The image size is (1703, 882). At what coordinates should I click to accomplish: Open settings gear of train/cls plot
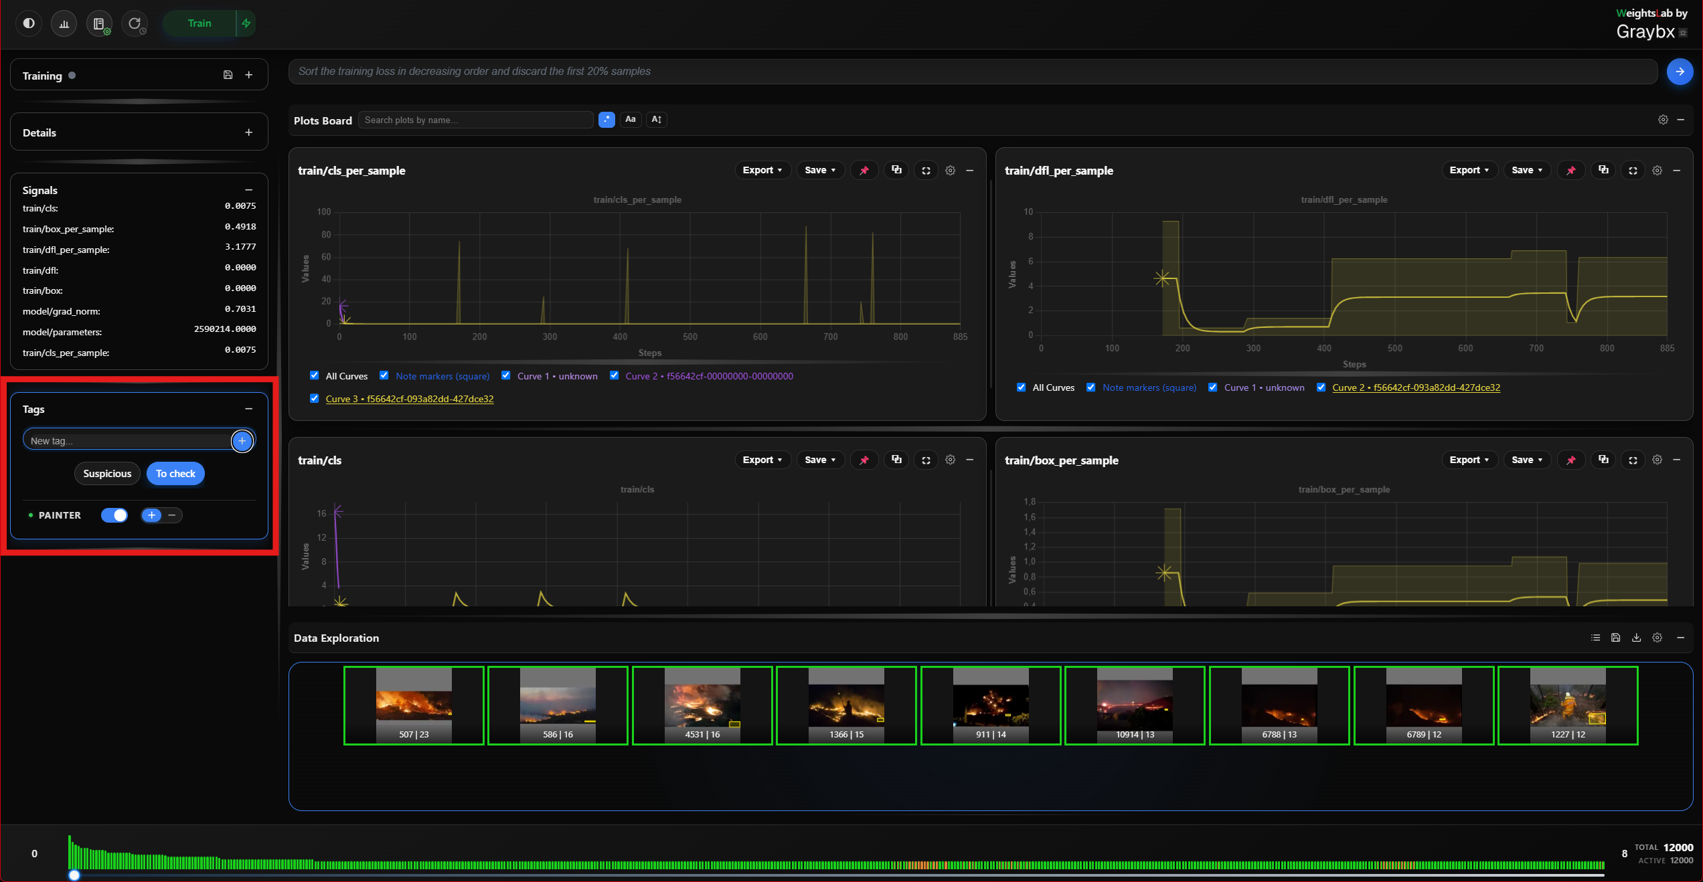tap(950, 460)
